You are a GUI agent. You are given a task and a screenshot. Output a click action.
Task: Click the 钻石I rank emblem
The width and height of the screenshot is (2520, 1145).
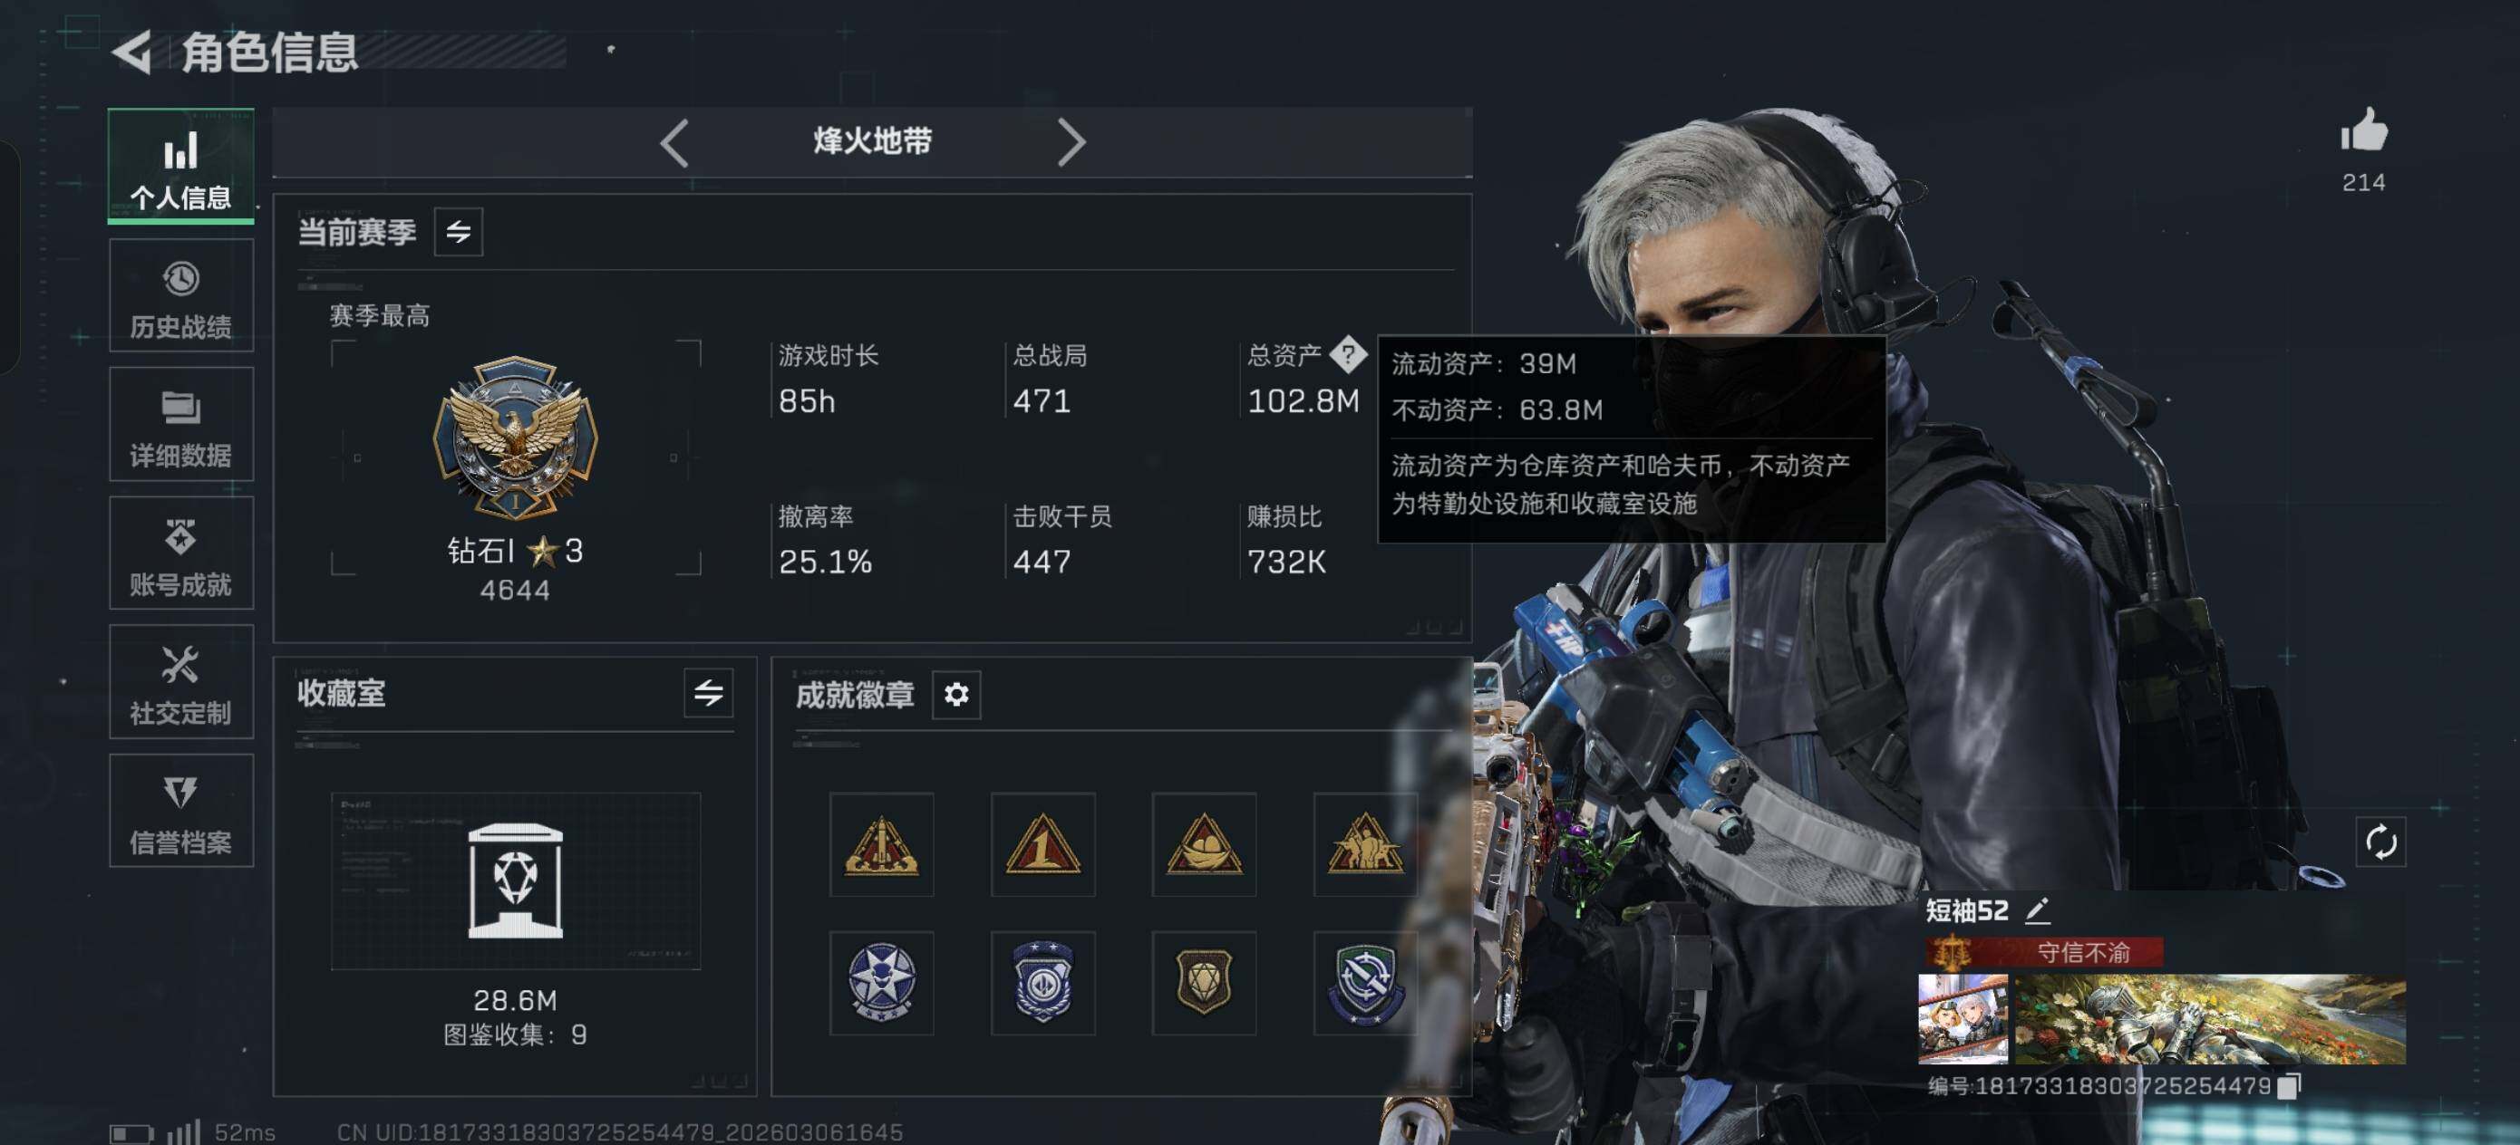tap(516, 436)
